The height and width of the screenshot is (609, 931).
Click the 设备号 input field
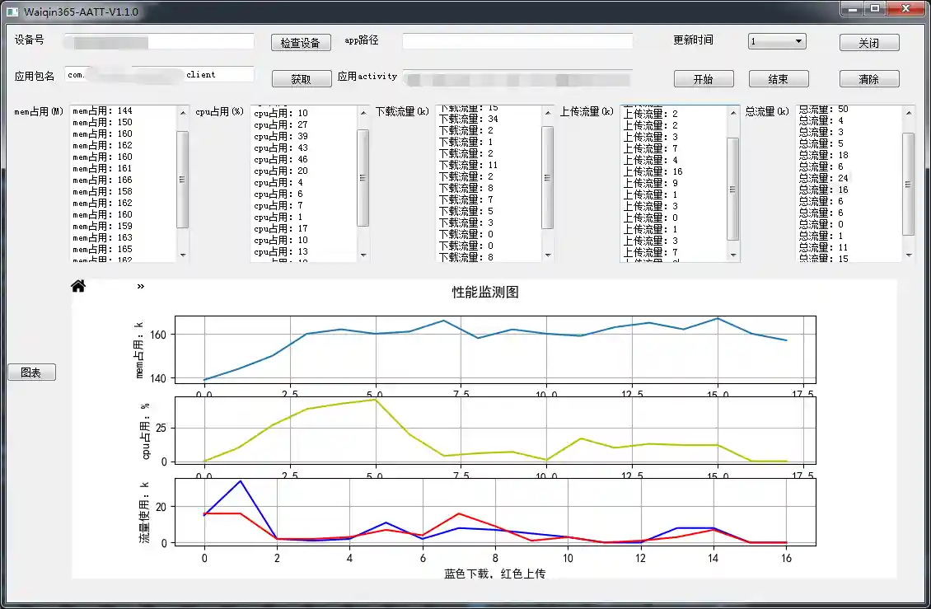[x=159, y=41]
